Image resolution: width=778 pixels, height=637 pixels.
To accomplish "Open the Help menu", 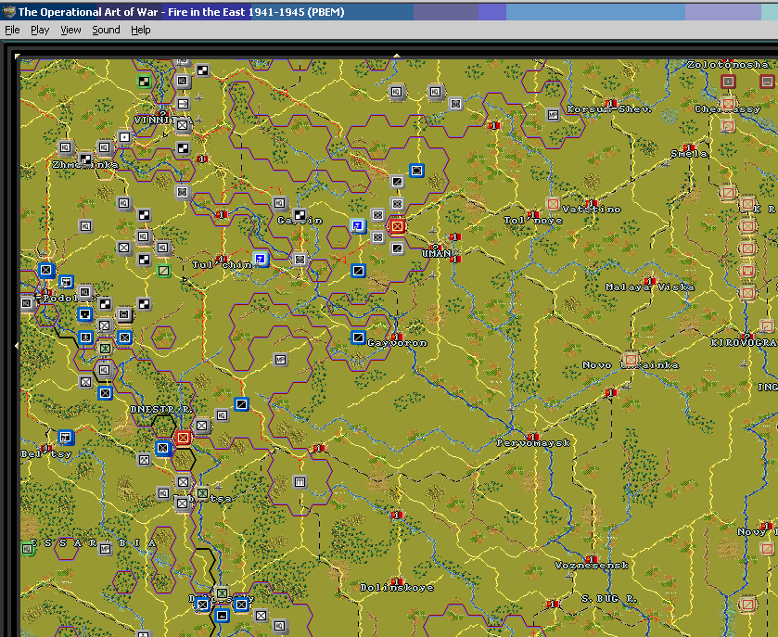I will pos(140,30).
